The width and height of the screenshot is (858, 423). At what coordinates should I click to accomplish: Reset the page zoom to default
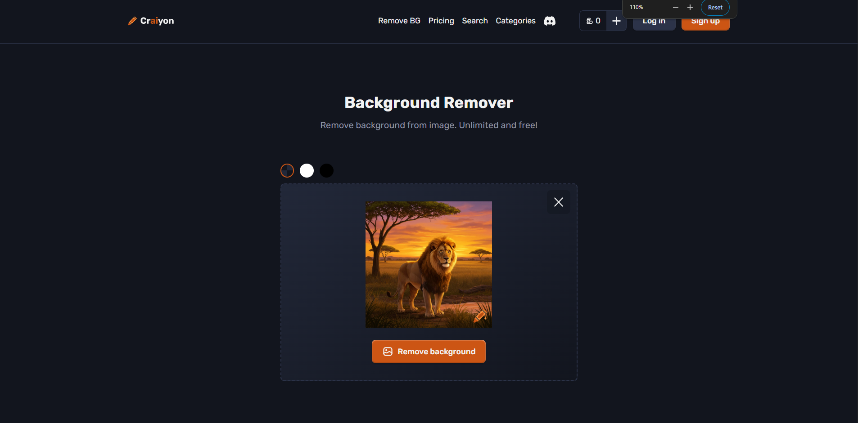[715, 7]
